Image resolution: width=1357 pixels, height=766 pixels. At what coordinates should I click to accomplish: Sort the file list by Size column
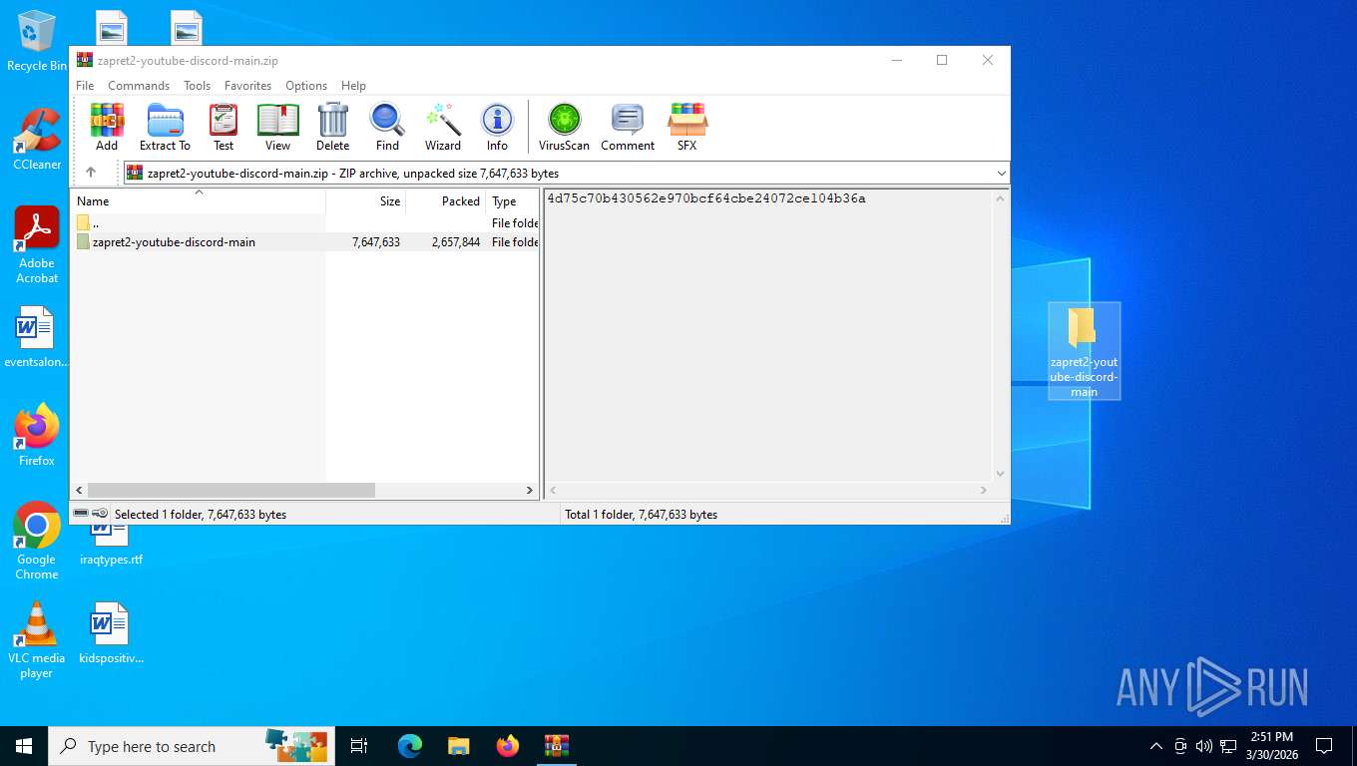[x=366, y=201]
